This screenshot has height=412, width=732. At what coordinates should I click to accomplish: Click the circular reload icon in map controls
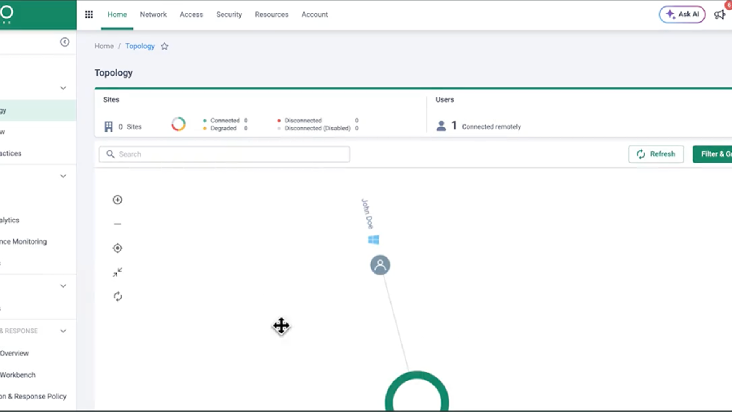pyautogui.click(x=117, y=296)
